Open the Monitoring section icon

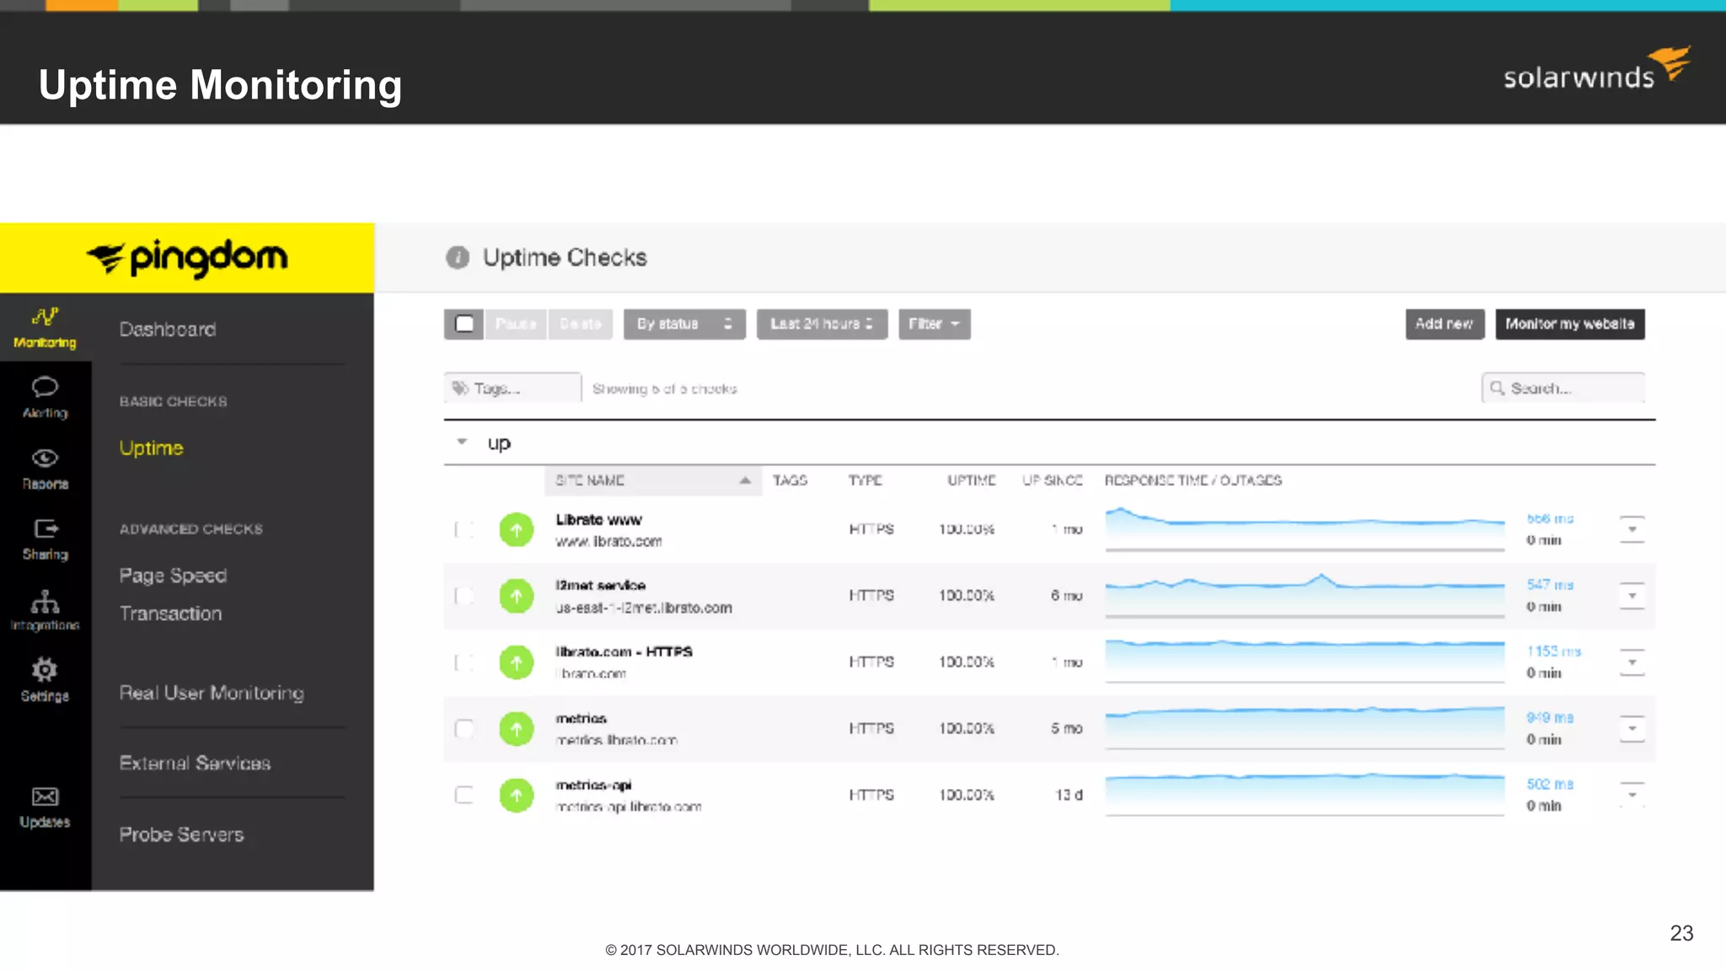pyautogui.click(x=46, y=317)
